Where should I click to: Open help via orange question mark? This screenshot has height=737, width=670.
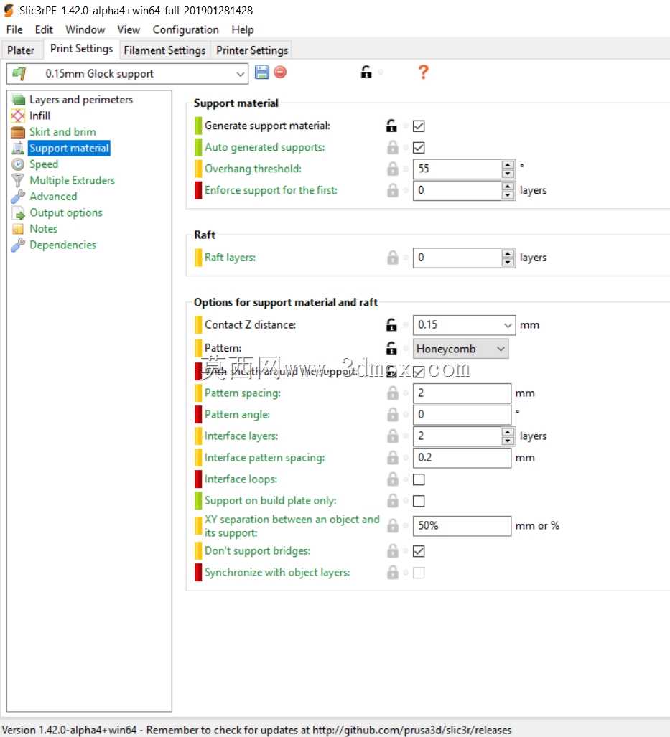(x=423, y=72)
